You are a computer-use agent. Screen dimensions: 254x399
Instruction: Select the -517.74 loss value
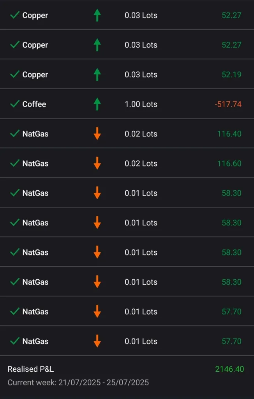point(228,104)
